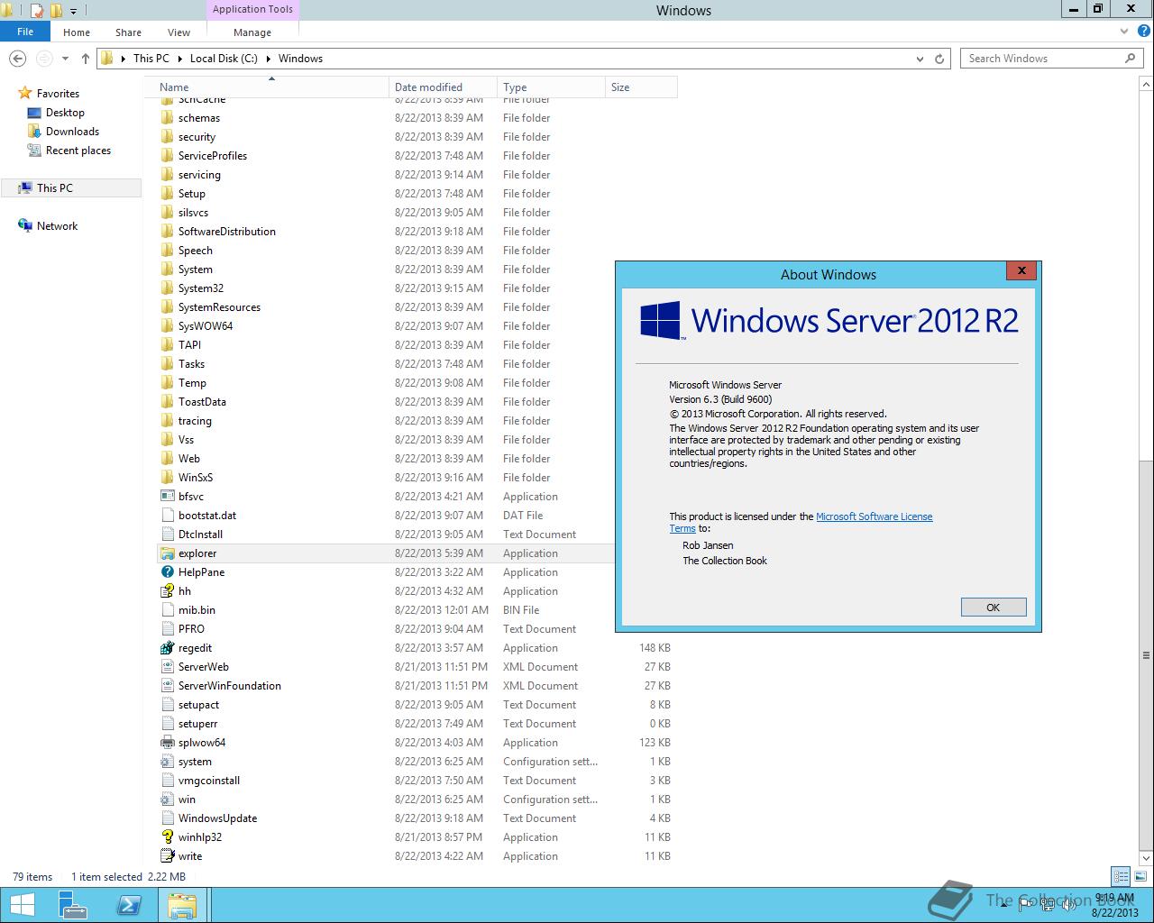Refresh the Windows folder view

click(x=939, y=59)
